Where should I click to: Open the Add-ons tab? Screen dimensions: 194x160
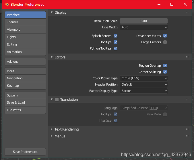click(25, 62)
